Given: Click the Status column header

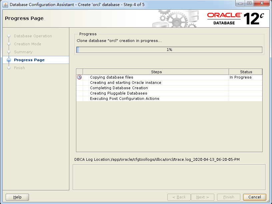Looking at the screenshot, I should (x=246, y=72).
